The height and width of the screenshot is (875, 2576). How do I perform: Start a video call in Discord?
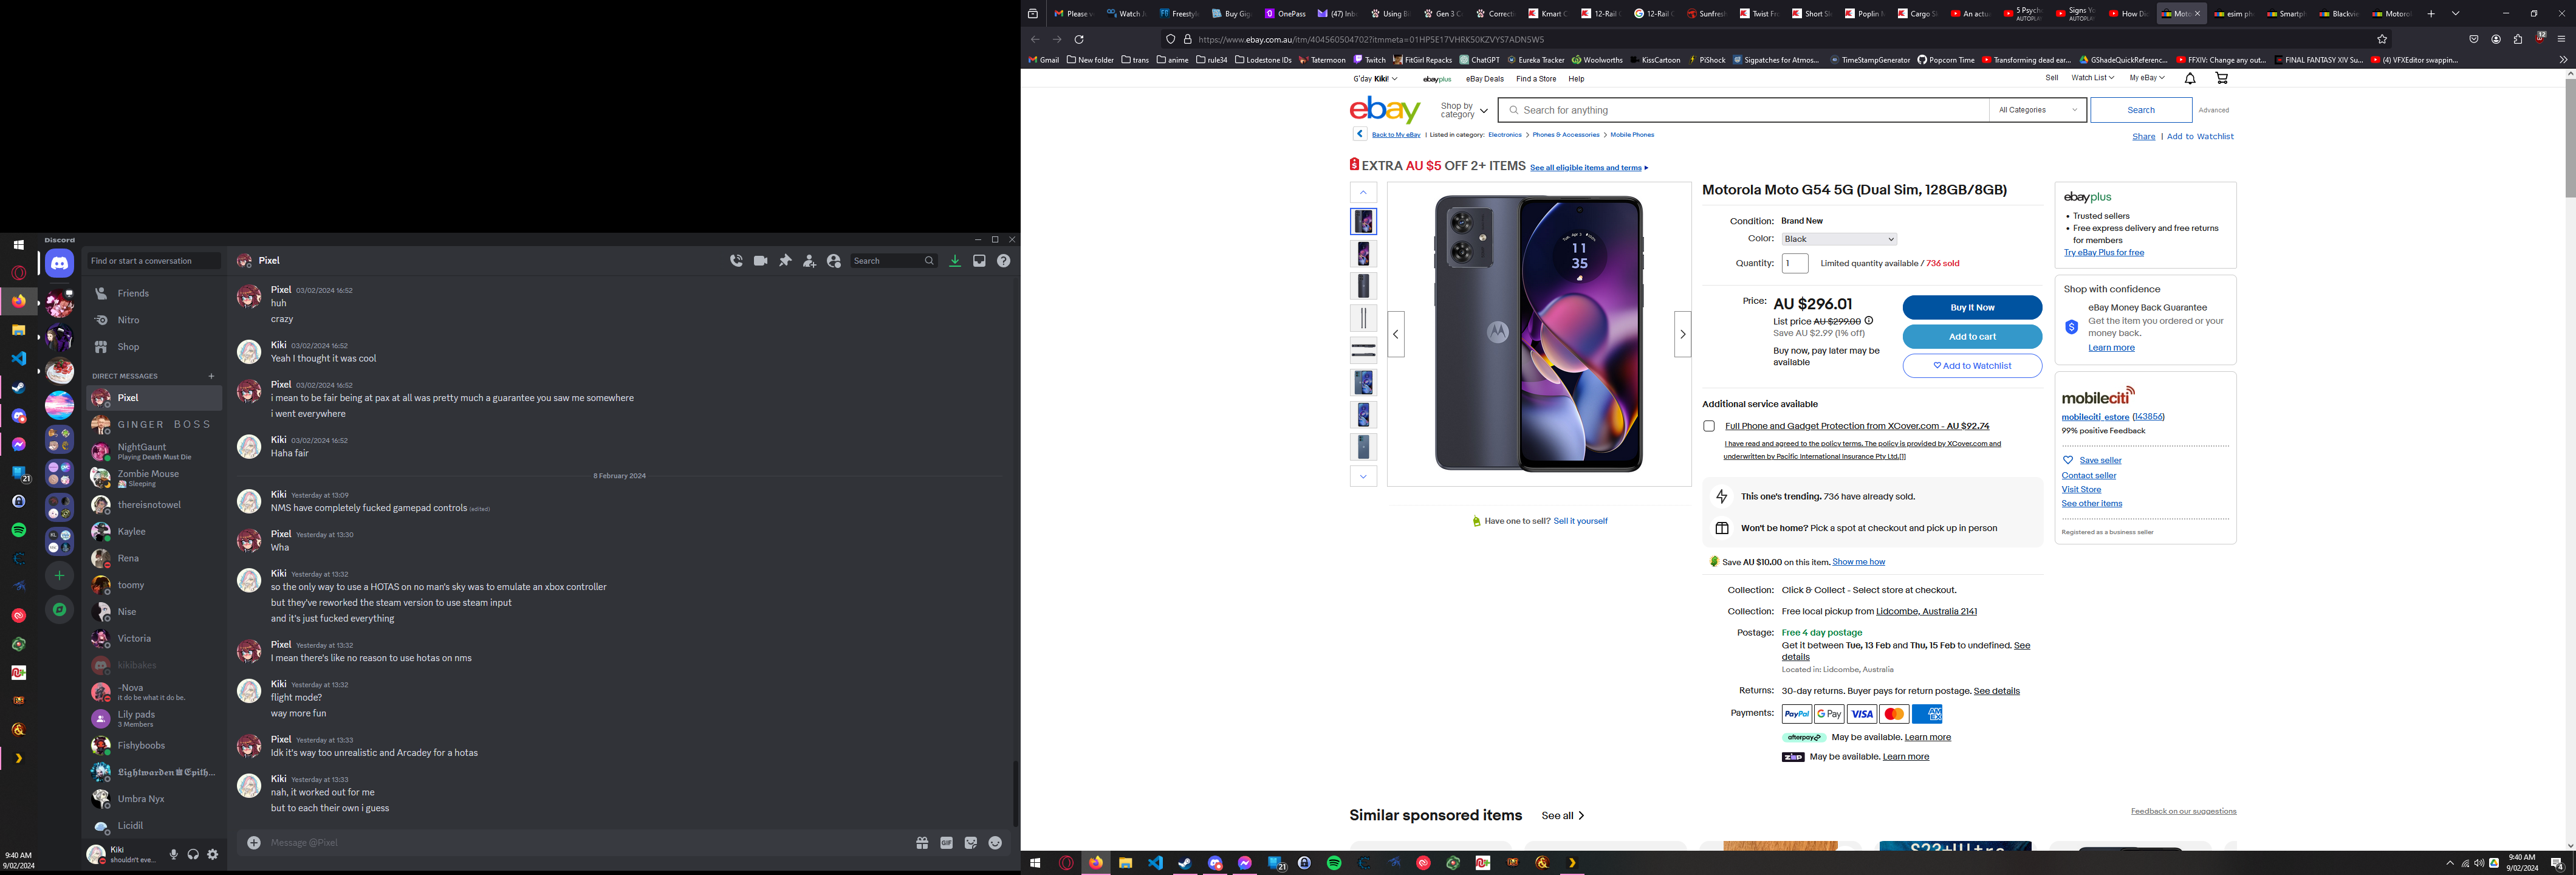click(761, 261)
